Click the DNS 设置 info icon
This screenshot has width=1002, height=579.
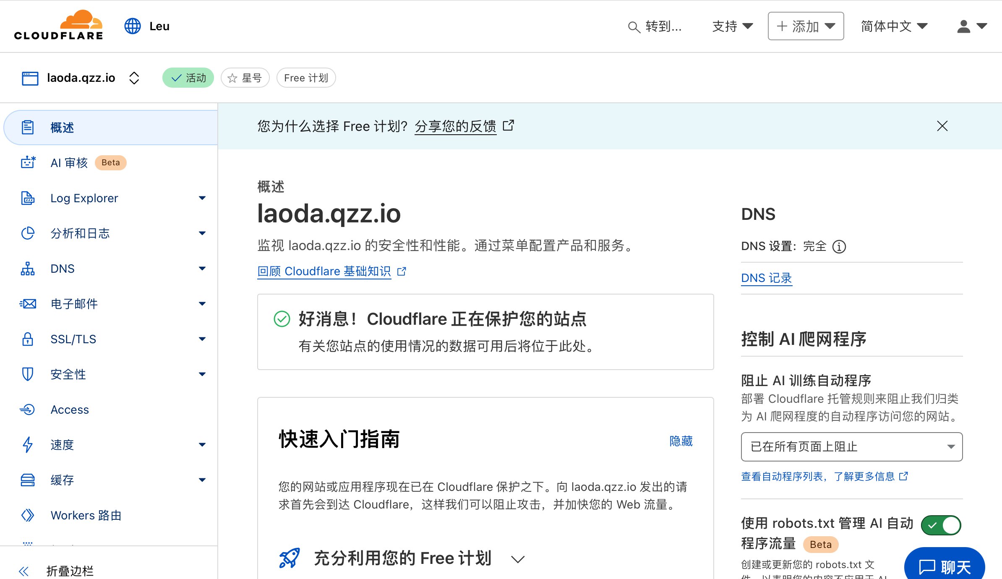[839, 246]
